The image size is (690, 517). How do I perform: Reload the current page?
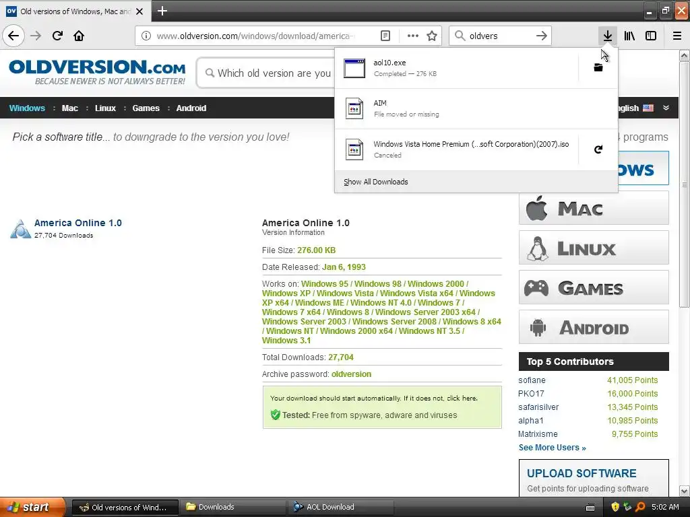pyautogui.click(x=57, y=36)
